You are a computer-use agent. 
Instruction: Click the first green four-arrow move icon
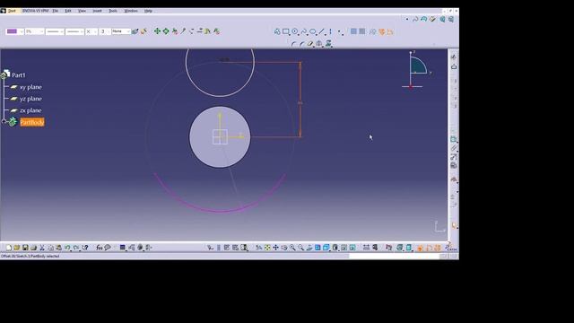157,31
